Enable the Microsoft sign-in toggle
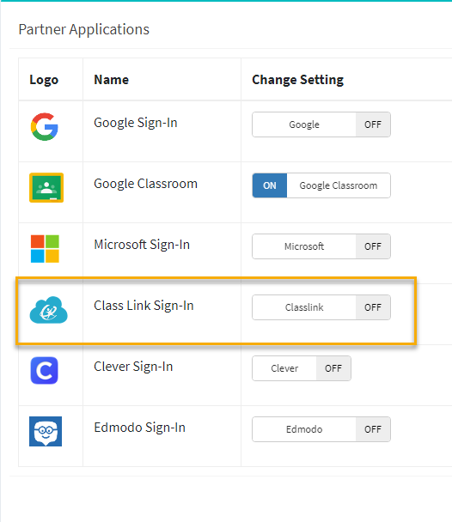452x522 pixels. tap(321, 246)
